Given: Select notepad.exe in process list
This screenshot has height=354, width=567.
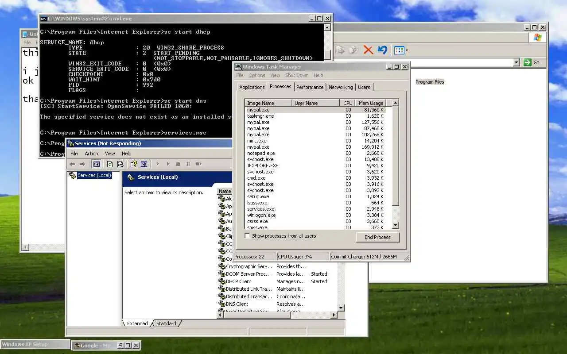Looking at the screenshot, I should 315,153.
